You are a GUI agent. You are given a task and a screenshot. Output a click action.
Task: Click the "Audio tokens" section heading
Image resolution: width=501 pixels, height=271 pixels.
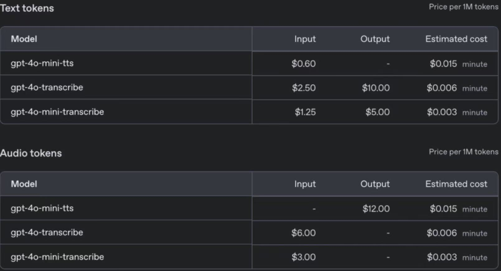[31, 153]
